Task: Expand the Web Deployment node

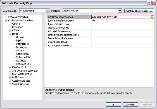Action: 10,84
